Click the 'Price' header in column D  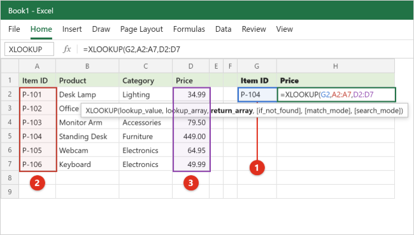(191, 80)
